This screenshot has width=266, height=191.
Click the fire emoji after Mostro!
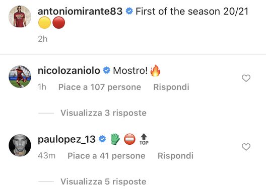coord(155,70)
